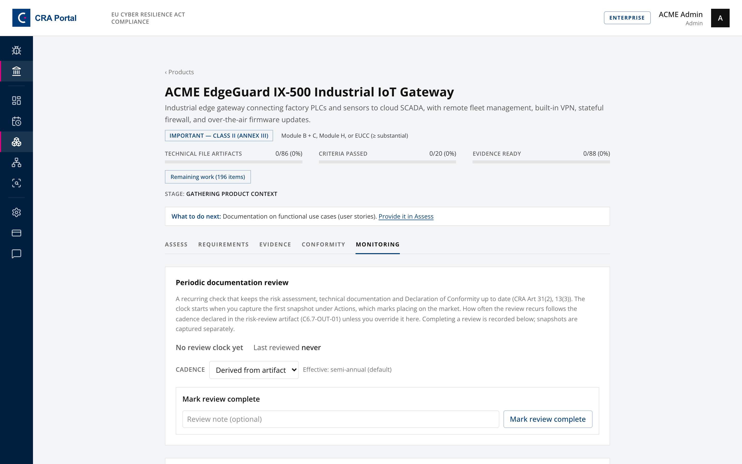Go back to Products
This screenshot has height=464, width=742.
click(179, 72)
